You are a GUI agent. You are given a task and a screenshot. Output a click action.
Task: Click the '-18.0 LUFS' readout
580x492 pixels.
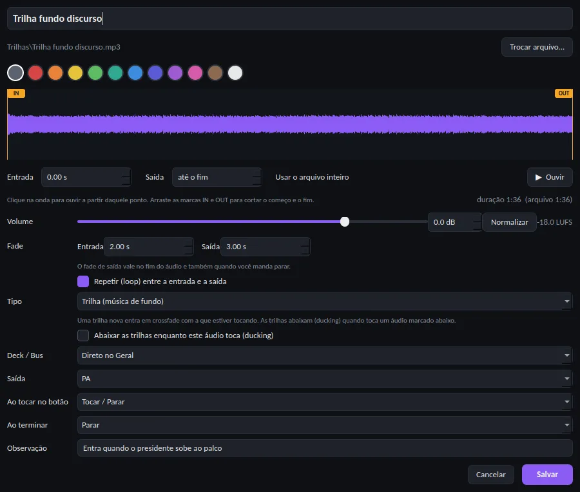coord(554,222)
